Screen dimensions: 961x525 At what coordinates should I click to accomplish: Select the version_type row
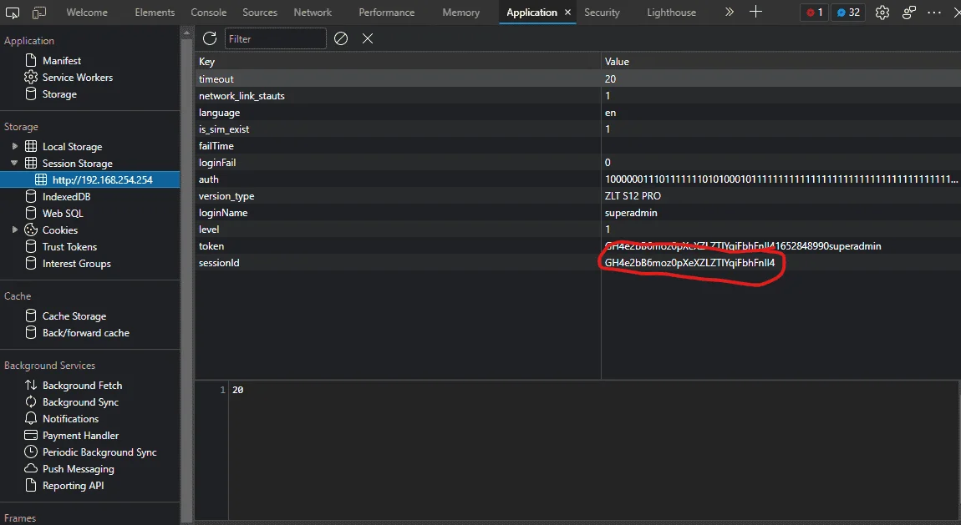(578, 196)
